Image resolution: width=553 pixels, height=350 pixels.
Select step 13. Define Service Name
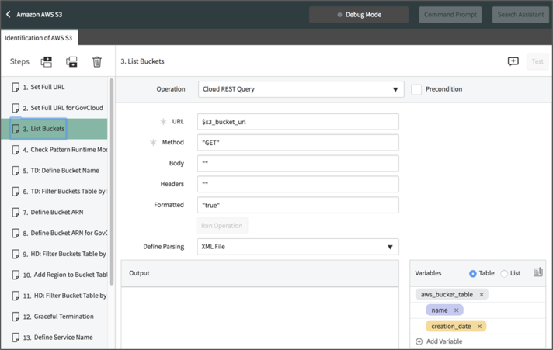click(54, 338)
